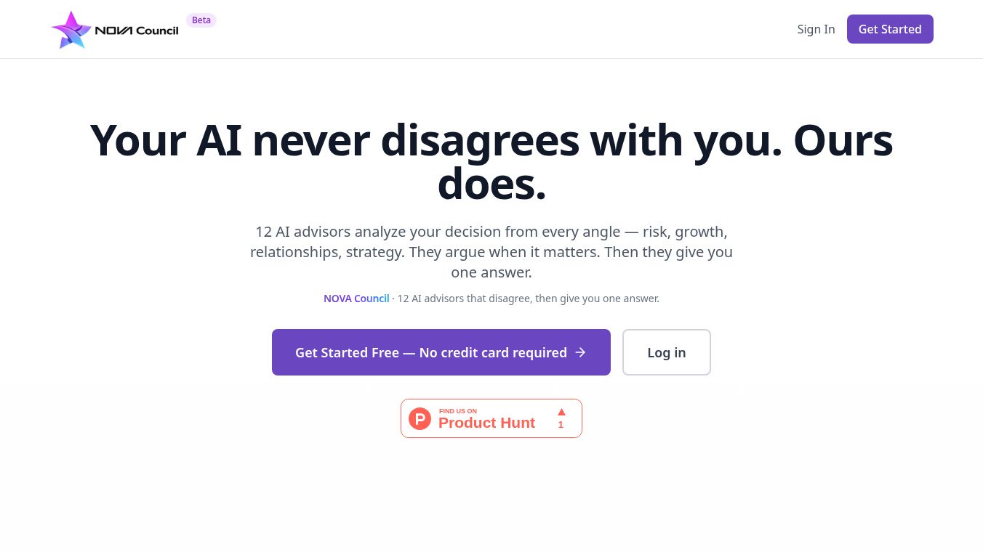Click the round Product Hunt "P" logo

tap(420, 418)
